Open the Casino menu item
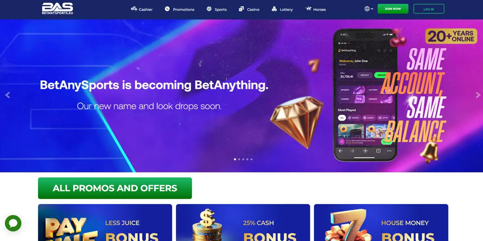 point(249,9)
